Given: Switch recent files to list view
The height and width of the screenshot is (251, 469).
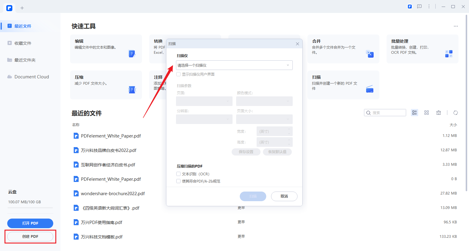Looking at the screenshot, I should coord(415,113).
